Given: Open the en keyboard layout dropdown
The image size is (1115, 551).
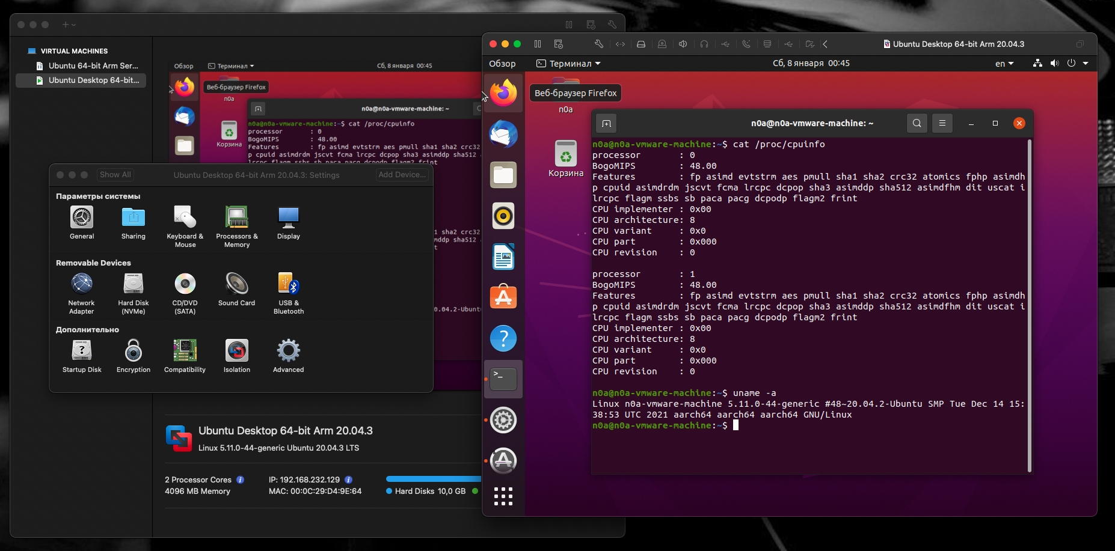Looking at the screenshot, I should [1004, 64].
